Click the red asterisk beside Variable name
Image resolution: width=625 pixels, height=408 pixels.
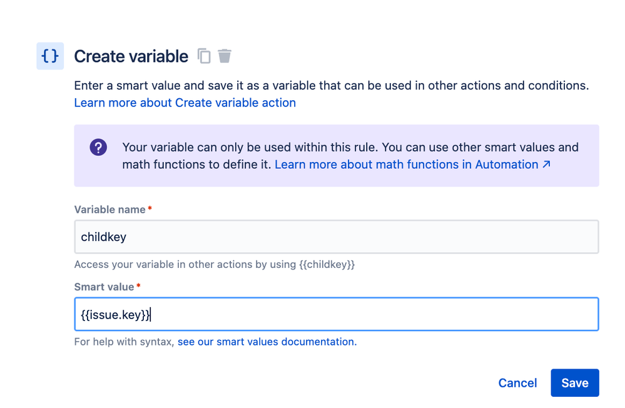pos(150,209)
